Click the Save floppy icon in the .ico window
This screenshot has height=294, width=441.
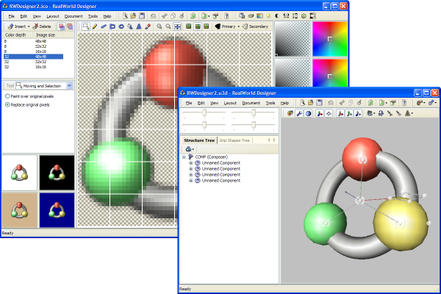[142, 16]
